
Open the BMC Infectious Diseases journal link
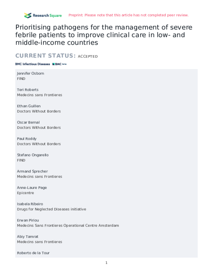click(33, 64)
